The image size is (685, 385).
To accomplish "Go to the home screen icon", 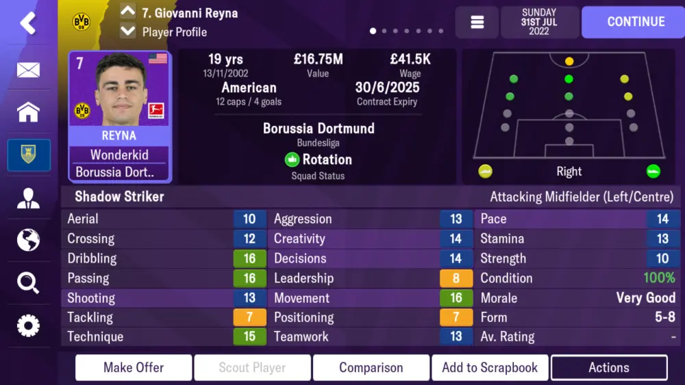I will tap(28, 111).
